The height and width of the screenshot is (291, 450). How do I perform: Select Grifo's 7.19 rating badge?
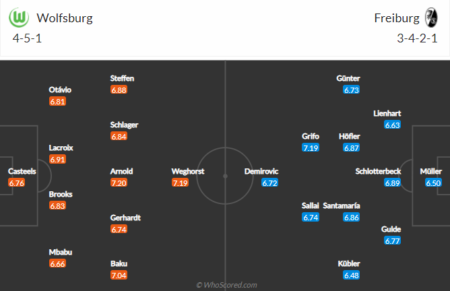[x=311, y=148]
